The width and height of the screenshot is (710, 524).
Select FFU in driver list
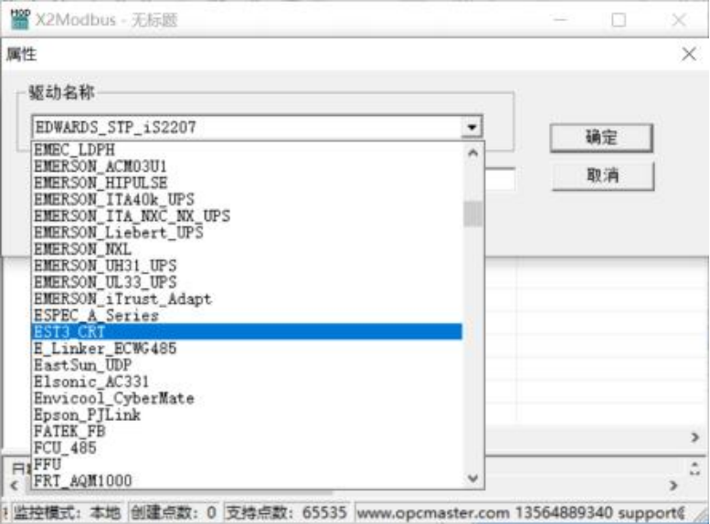248,465
